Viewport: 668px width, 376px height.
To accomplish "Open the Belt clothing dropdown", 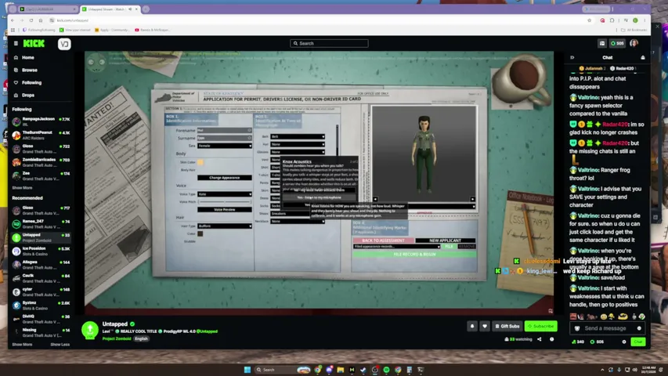I will (x=298, y=136).
